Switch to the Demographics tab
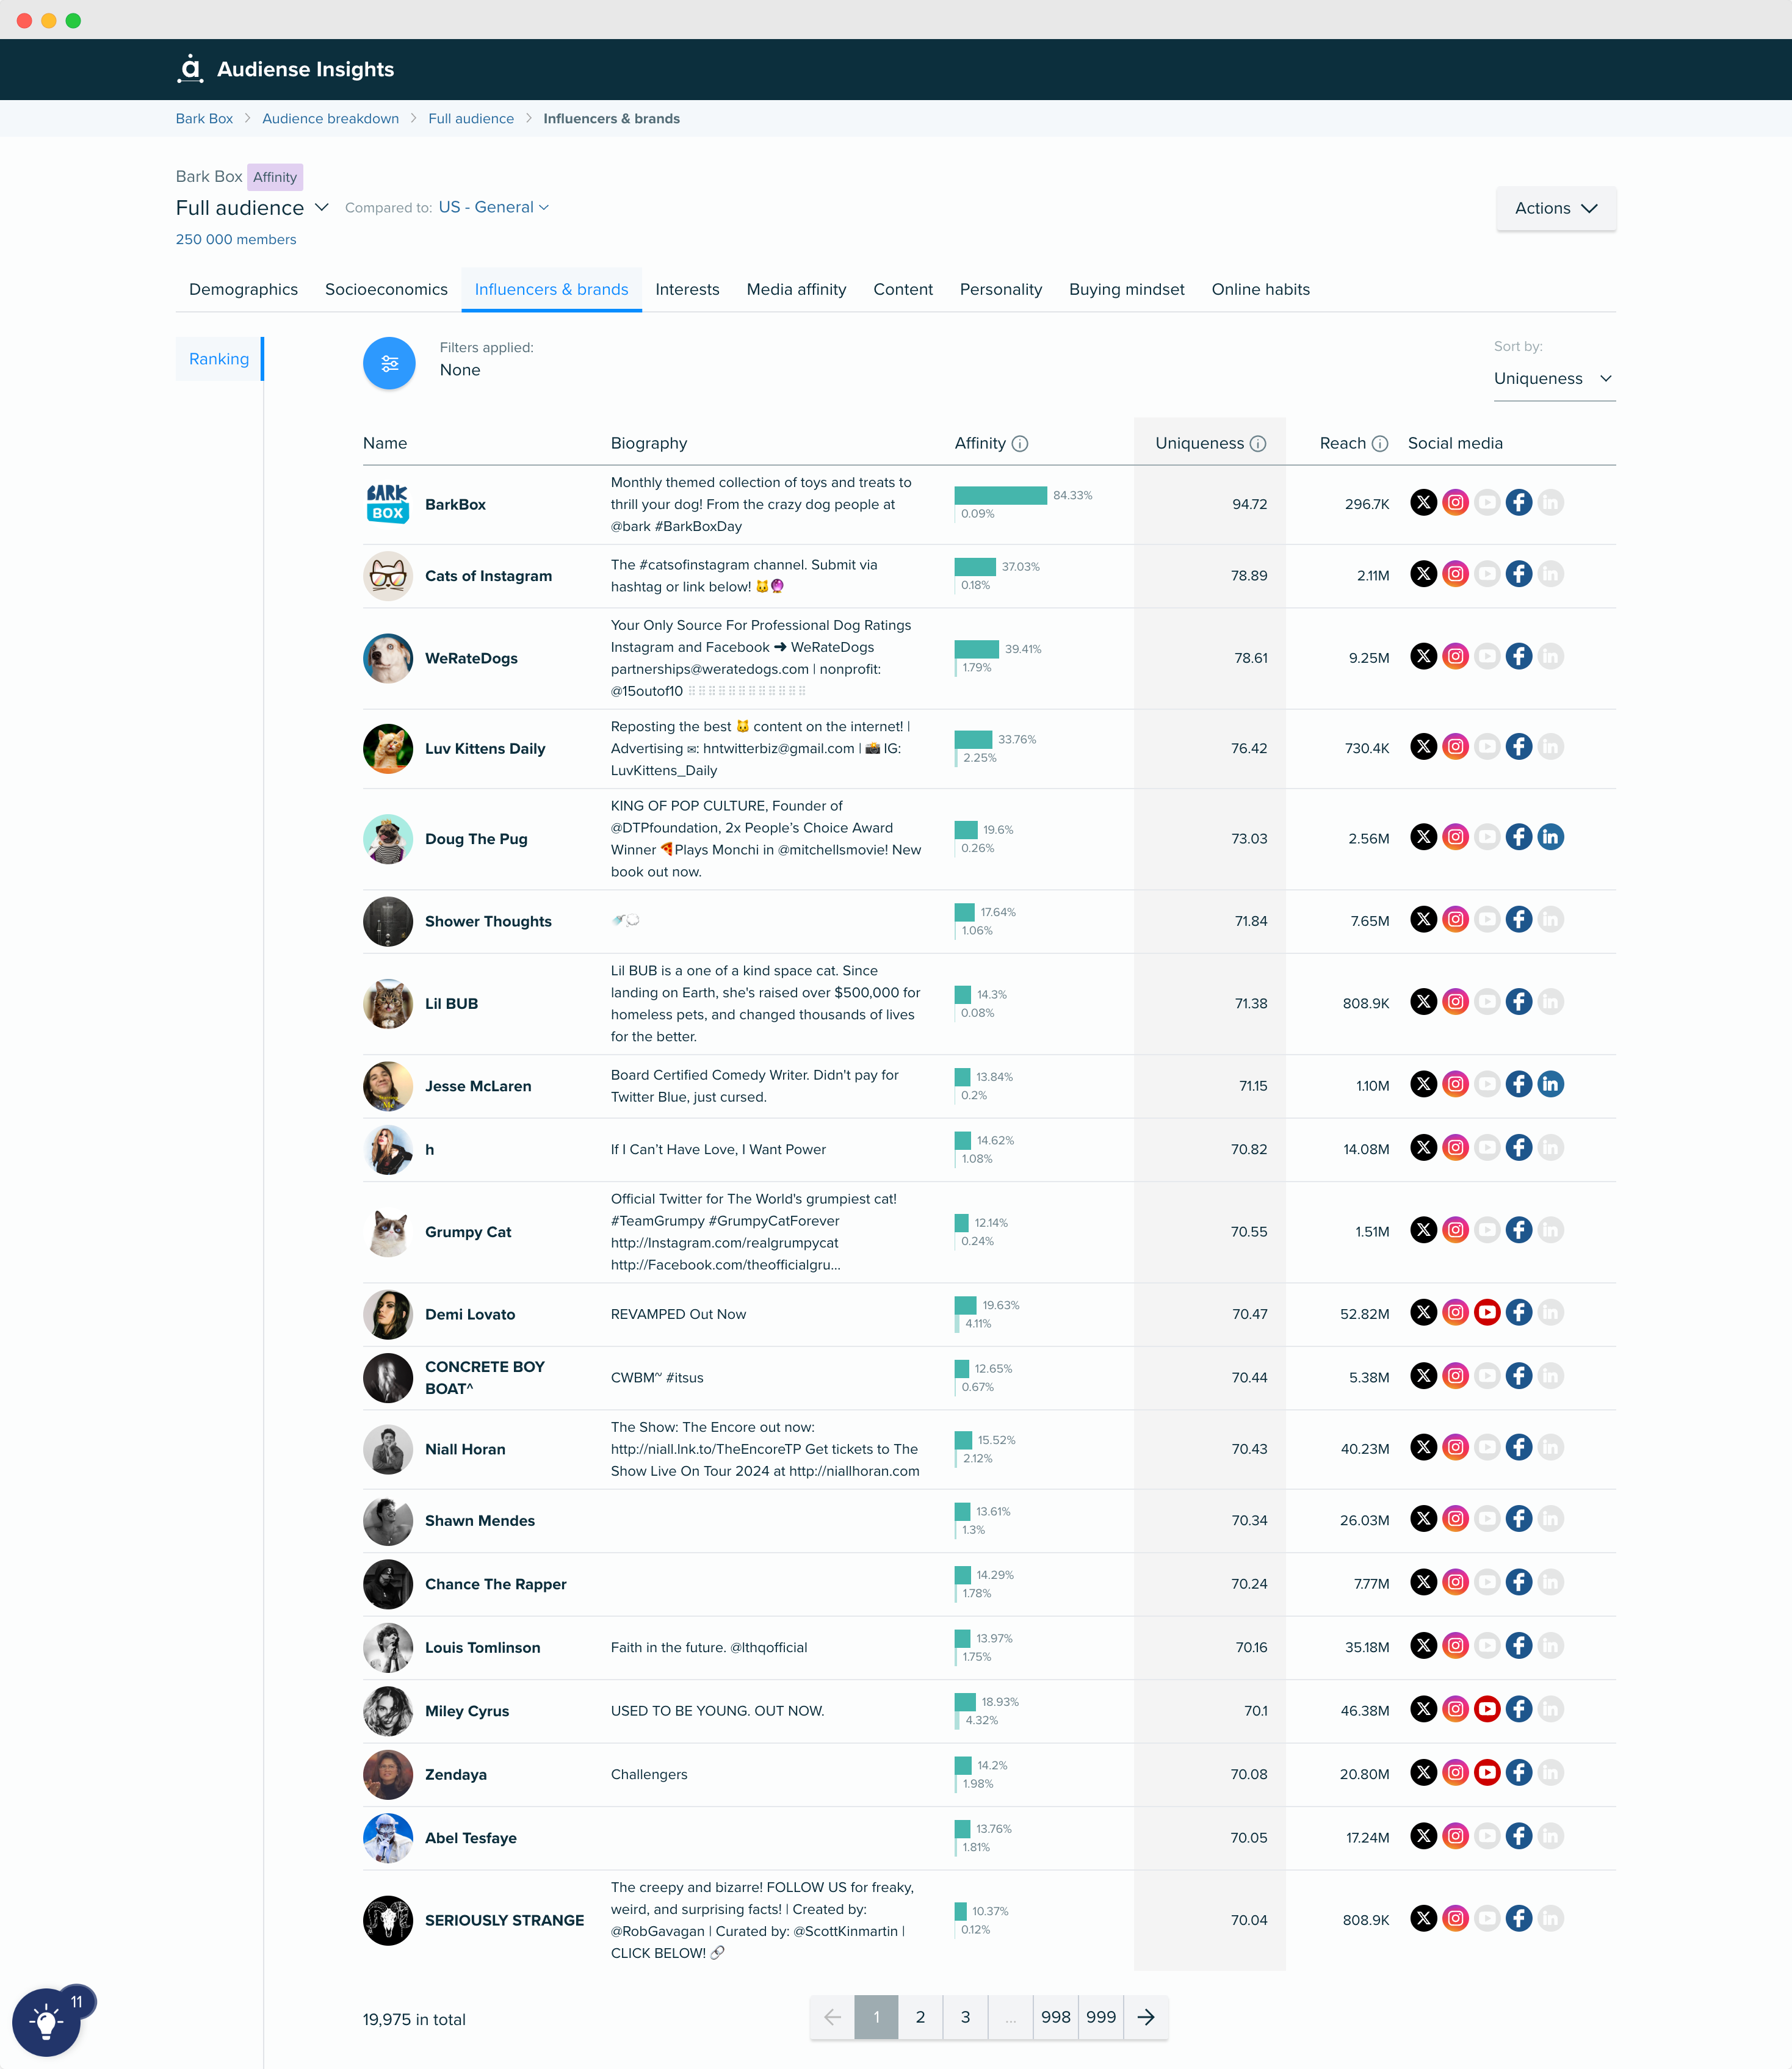The height and width of the screenshot is (2069, 1792). [x=243, y=289]
